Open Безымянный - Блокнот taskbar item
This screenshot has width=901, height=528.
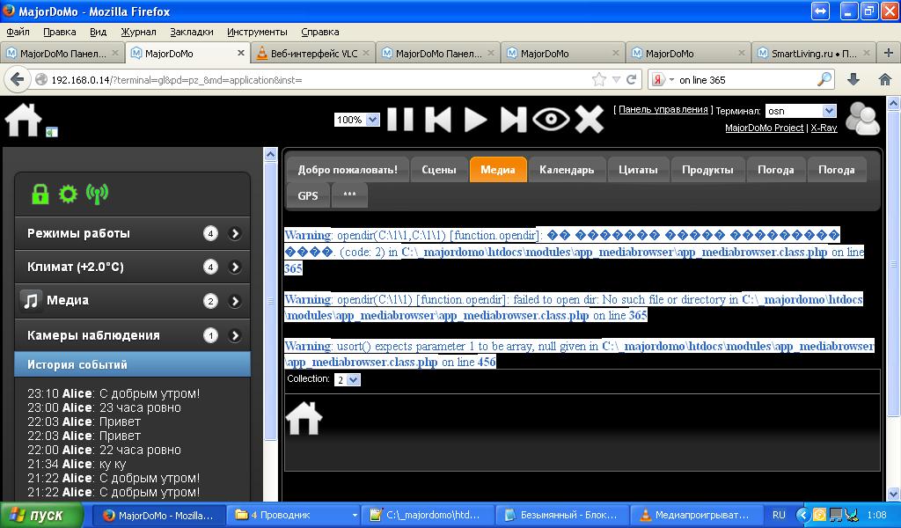tap(561, 516)
